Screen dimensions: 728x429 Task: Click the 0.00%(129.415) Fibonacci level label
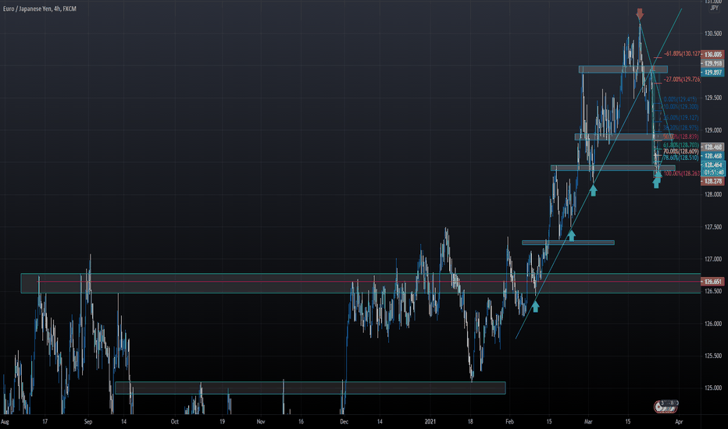pyautogui.click(x=680, y=99)
